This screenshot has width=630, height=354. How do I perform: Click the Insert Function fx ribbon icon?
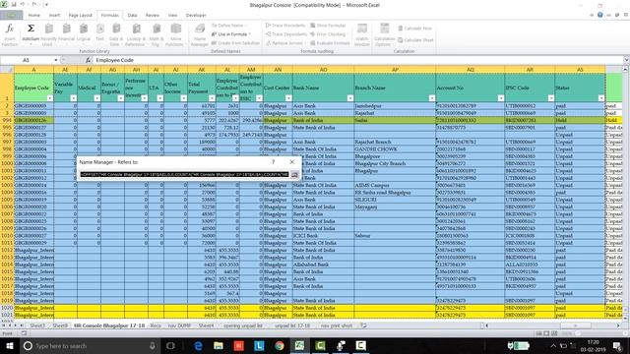[10, 29]
